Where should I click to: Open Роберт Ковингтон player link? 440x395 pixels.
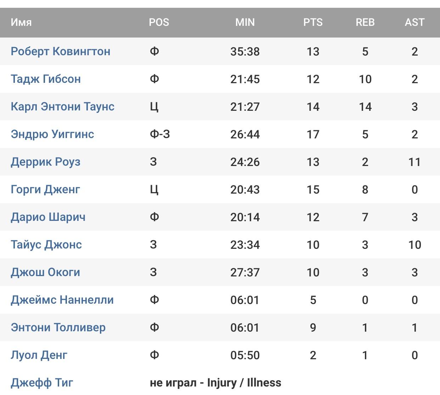(x=61, y=51)
